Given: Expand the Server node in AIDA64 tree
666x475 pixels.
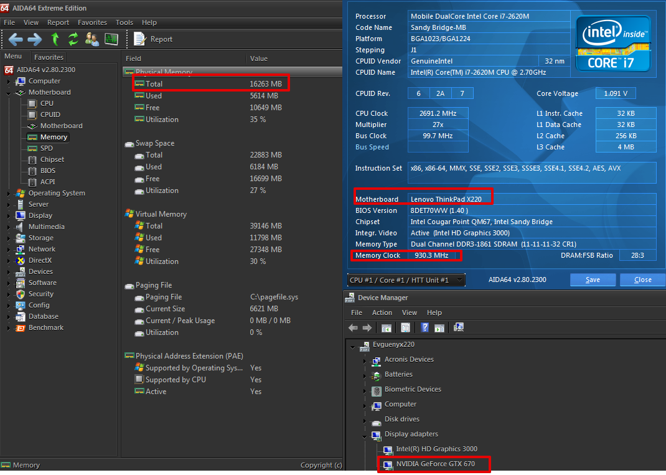Looking at the screenshot, I should (9, 204).
